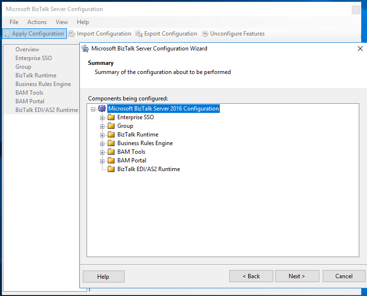Click the BAM Tools folder icon in tree

111,152
